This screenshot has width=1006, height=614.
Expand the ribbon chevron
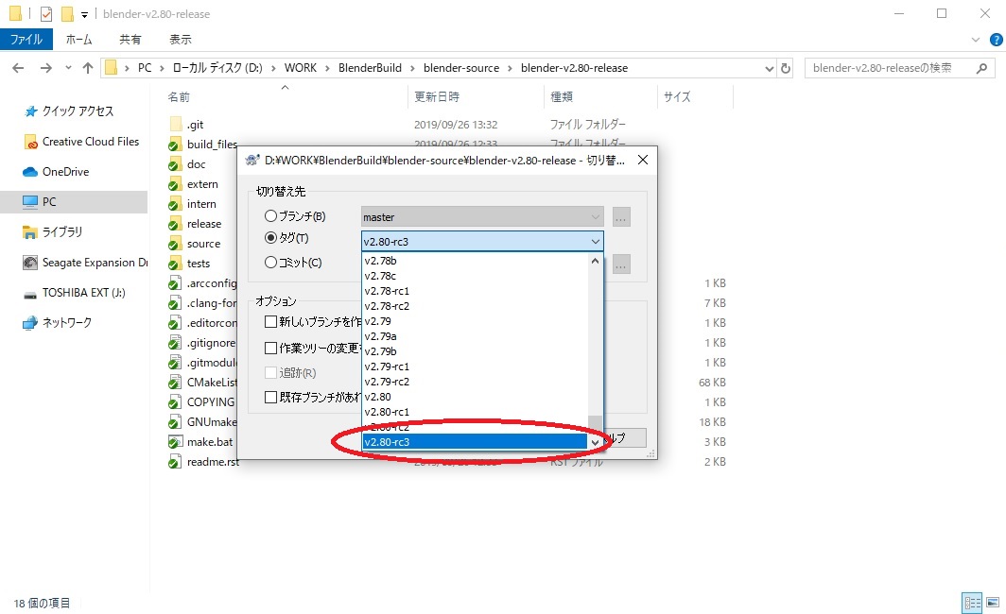[x=976, y=40]
